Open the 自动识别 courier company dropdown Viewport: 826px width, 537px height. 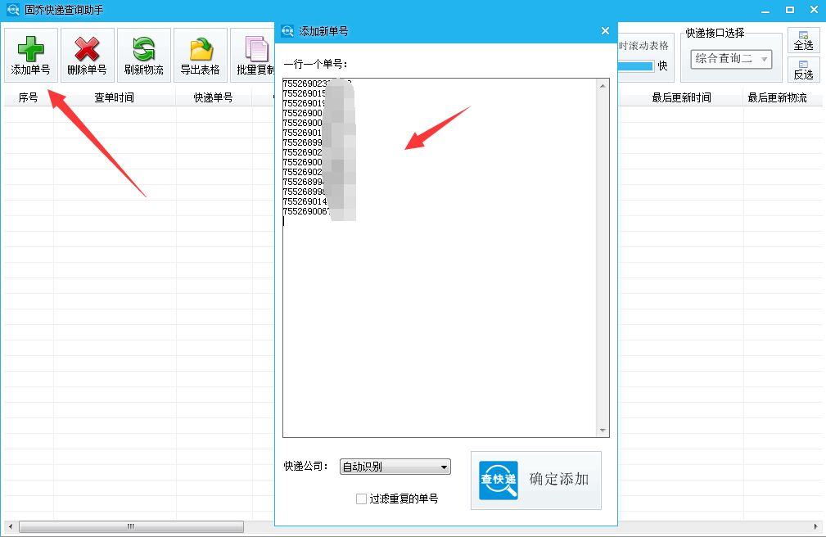[395, 467]
